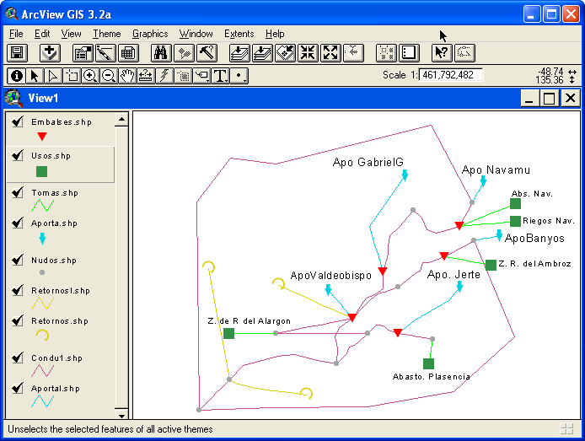585x441 pixels.
Task: Hide the RetornosI.shp theme
Action: tap(18, 290)
